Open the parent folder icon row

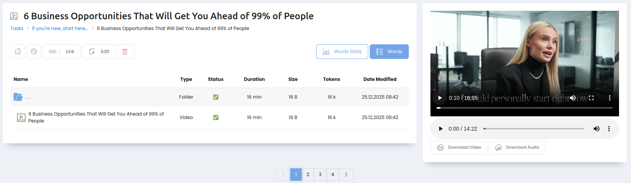coord(18,97)
